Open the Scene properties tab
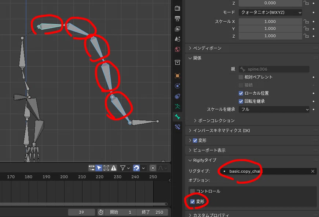Screen dimensions: 319x217 coord(177,39)
